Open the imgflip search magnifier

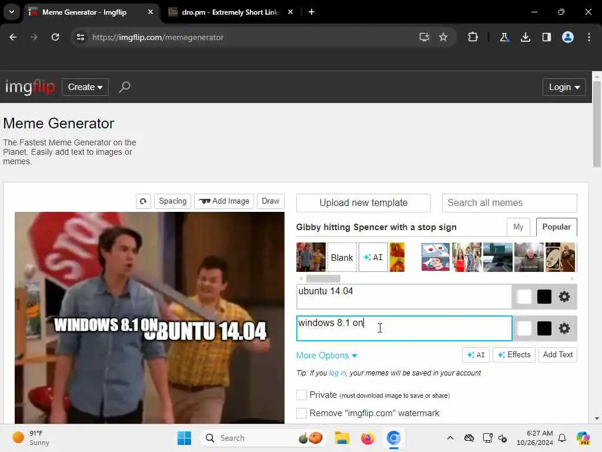[125, 87]
